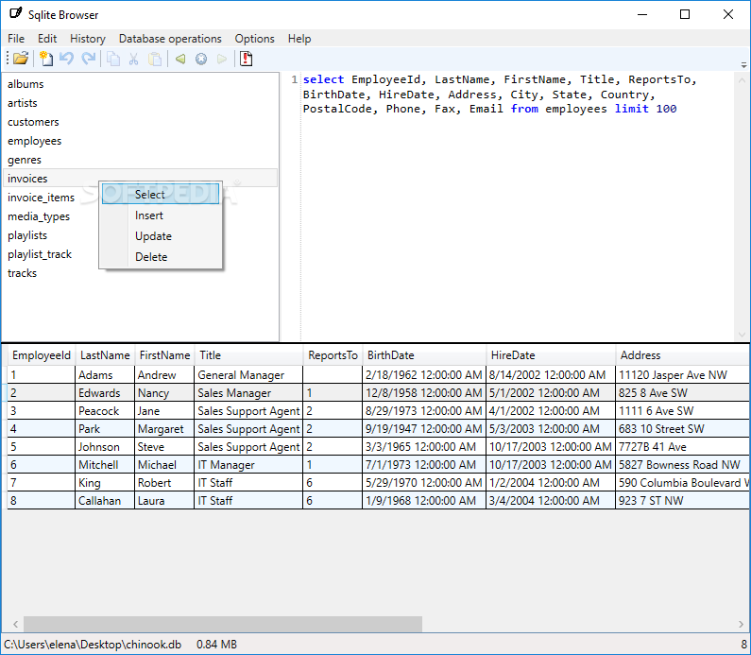
Task: Click the '0.84 MB' status bar text
Action: (216, 645)
